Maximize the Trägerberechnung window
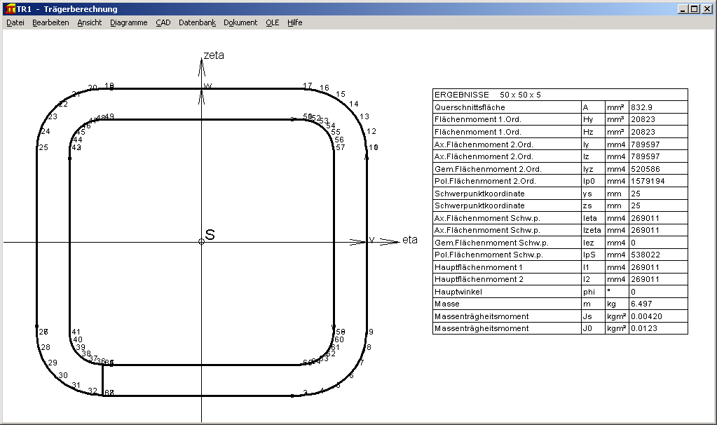 [x=694, y=9]
